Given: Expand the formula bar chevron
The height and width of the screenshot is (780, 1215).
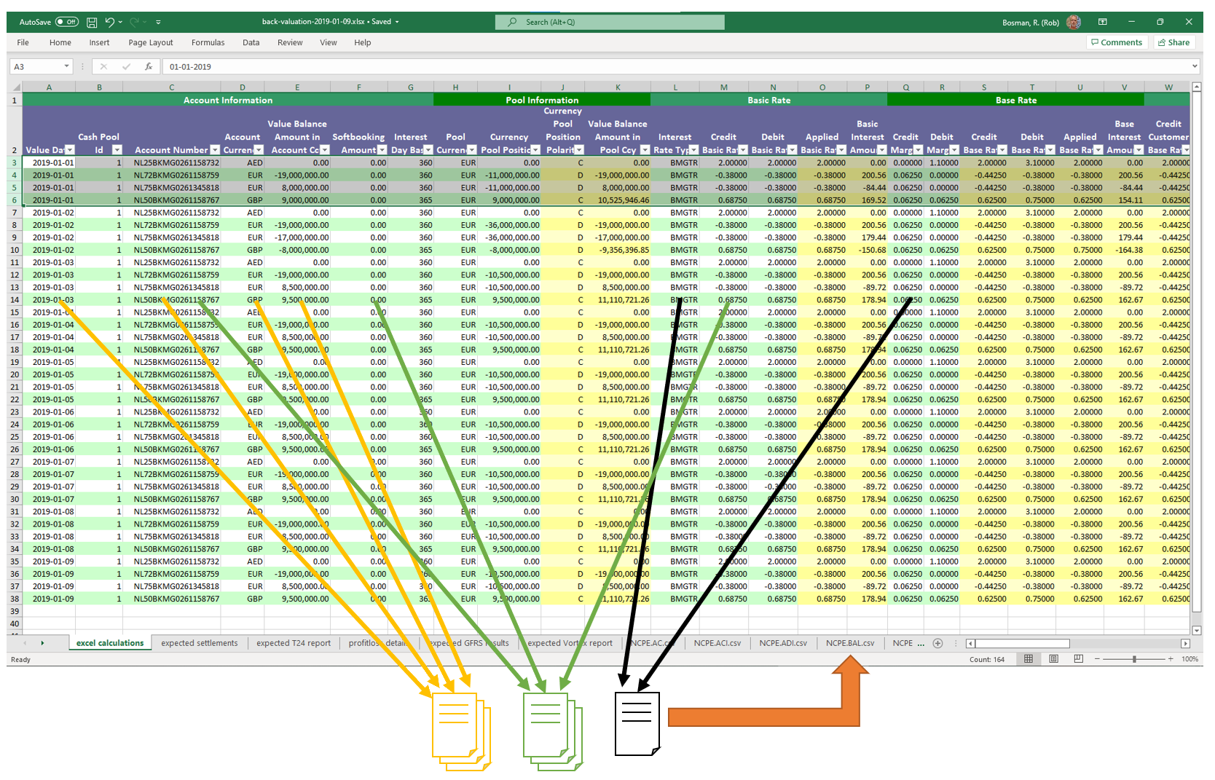Looking at the screenshot, I should pos(1195,66).
